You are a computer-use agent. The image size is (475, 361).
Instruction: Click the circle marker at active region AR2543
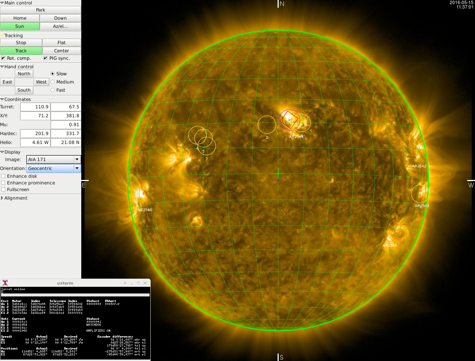(x=420, y=194)
